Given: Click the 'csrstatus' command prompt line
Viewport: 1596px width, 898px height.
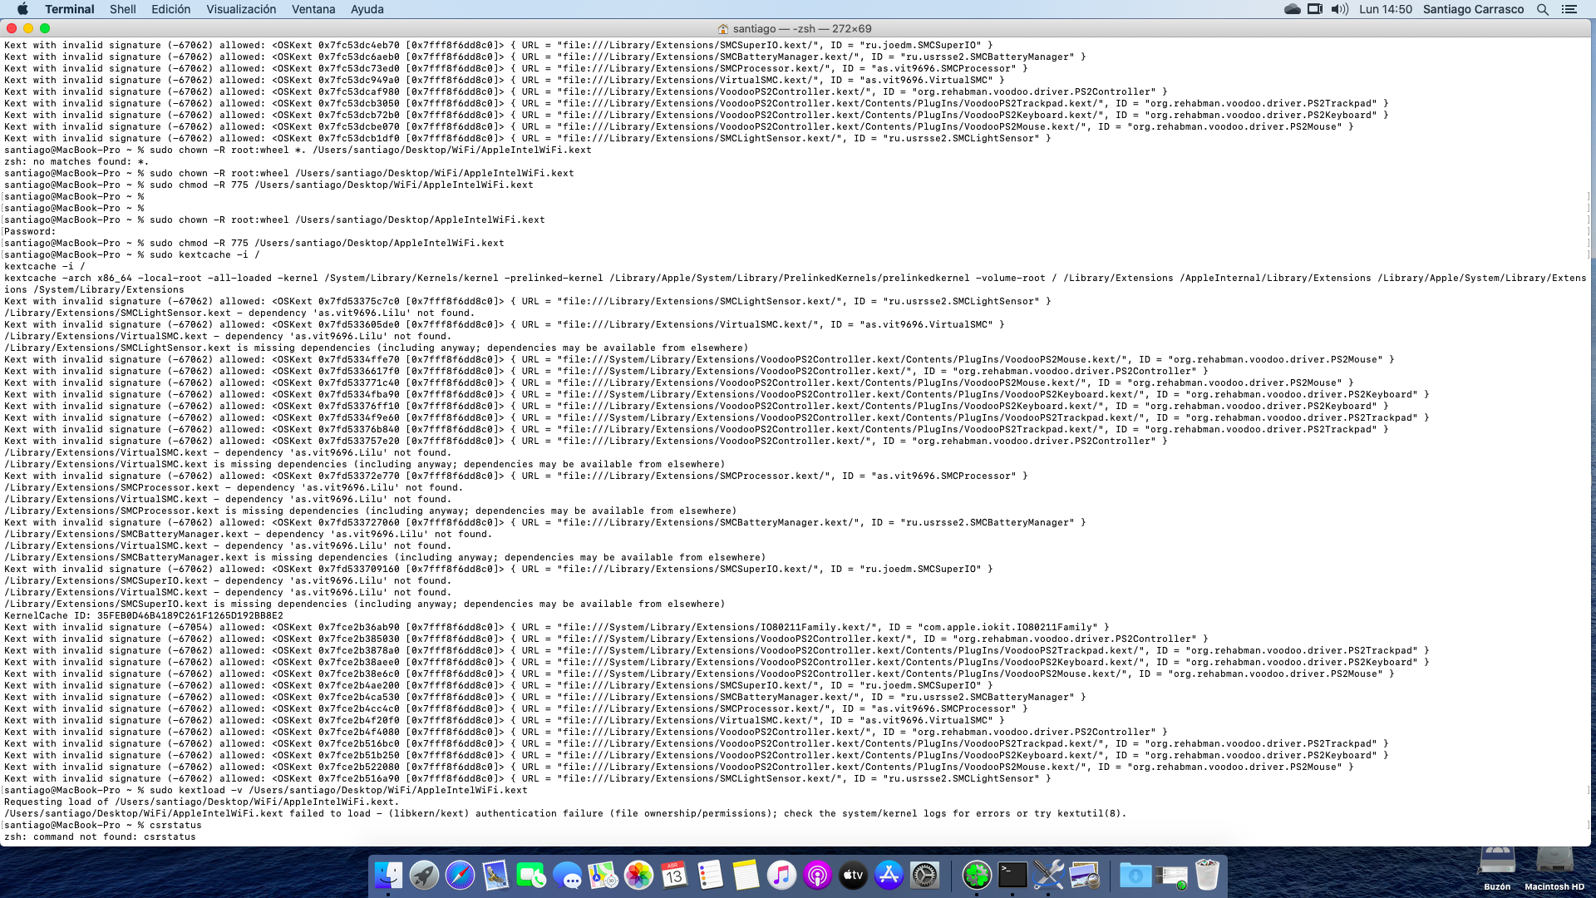Looking at the screenshot, I should [102, 825].
